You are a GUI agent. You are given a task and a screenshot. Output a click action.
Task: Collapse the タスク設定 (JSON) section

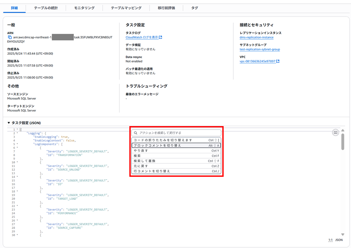click(9, 123)
